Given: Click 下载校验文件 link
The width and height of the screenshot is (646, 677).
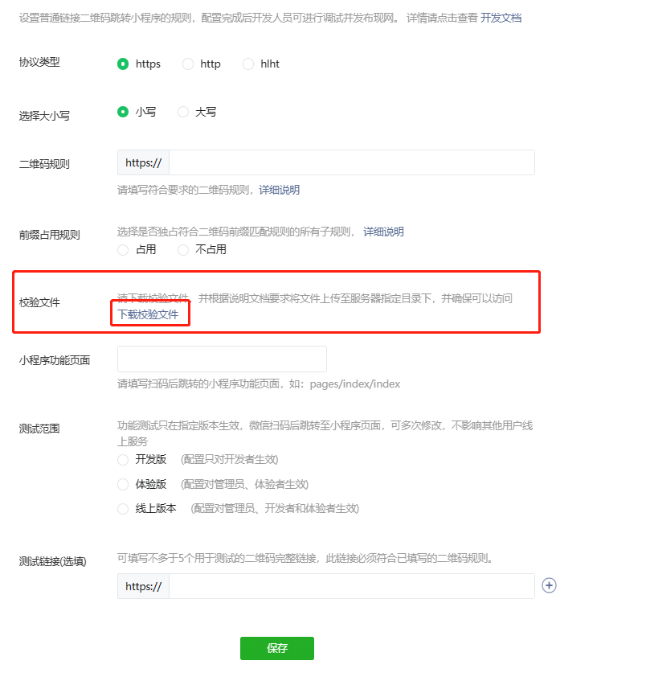Looking at the screenshot, I should [148, 314].
